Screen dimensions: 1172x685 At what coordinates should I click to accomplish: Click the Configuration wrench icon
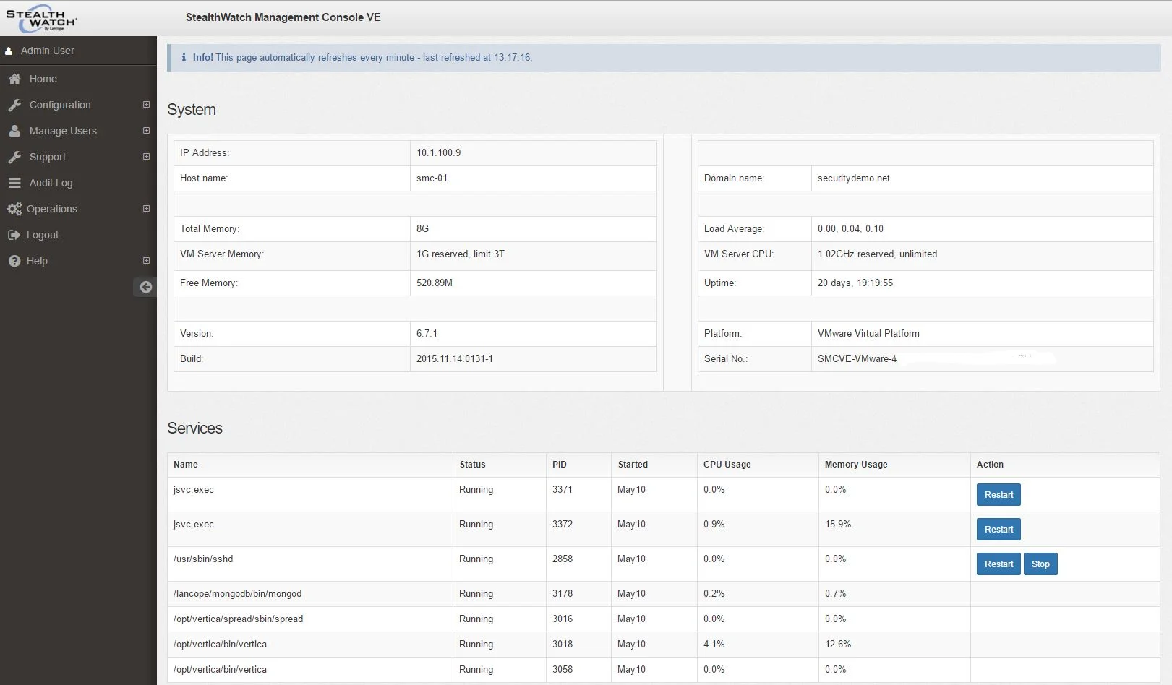click(14, 105)
